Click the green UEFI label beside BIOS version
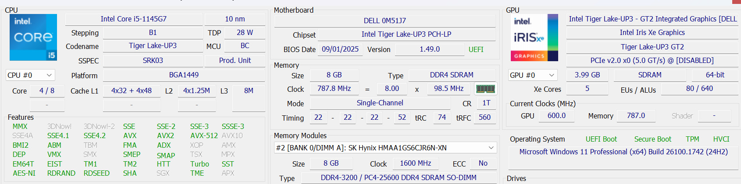 pos(476,49)
